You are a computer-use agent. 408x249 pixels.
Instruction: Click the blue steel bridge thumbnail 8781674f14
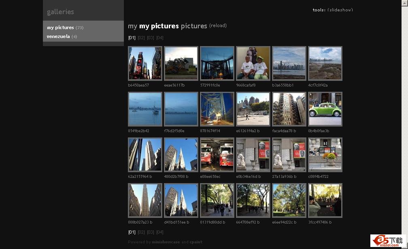click(x=217, y=109)
